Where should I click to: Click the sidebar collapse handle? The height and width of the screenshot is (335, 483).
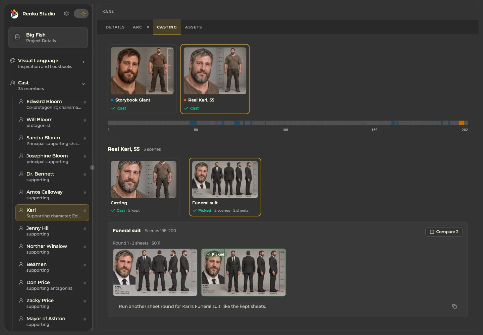pyautogui.click(x=92, y=167)
